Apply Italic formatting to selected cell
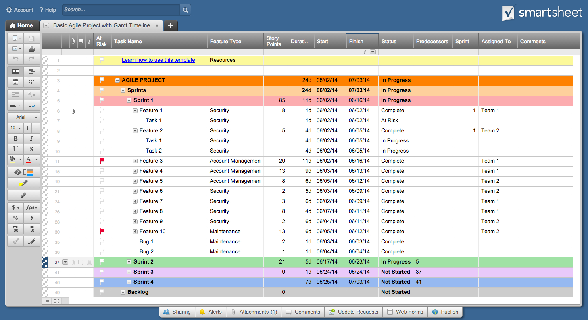This screenshot has height=320, width=588. point(31,138)
